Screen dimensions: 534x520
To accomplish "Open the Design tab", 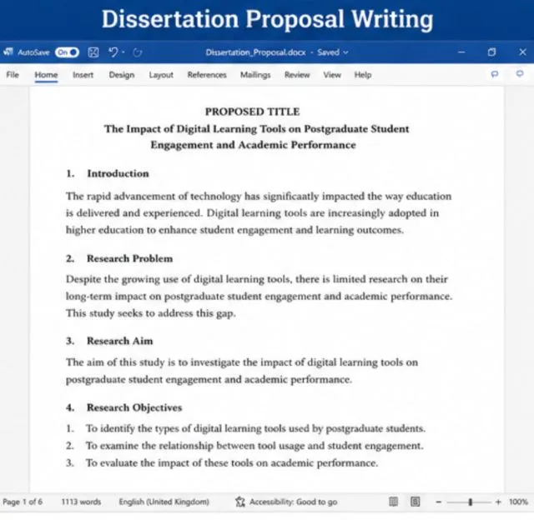I will (x=122, y=74).
